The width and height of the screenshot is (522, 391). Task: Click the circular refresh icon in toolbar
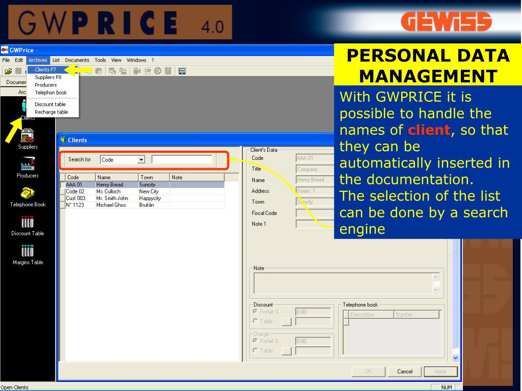pos(158,71)
